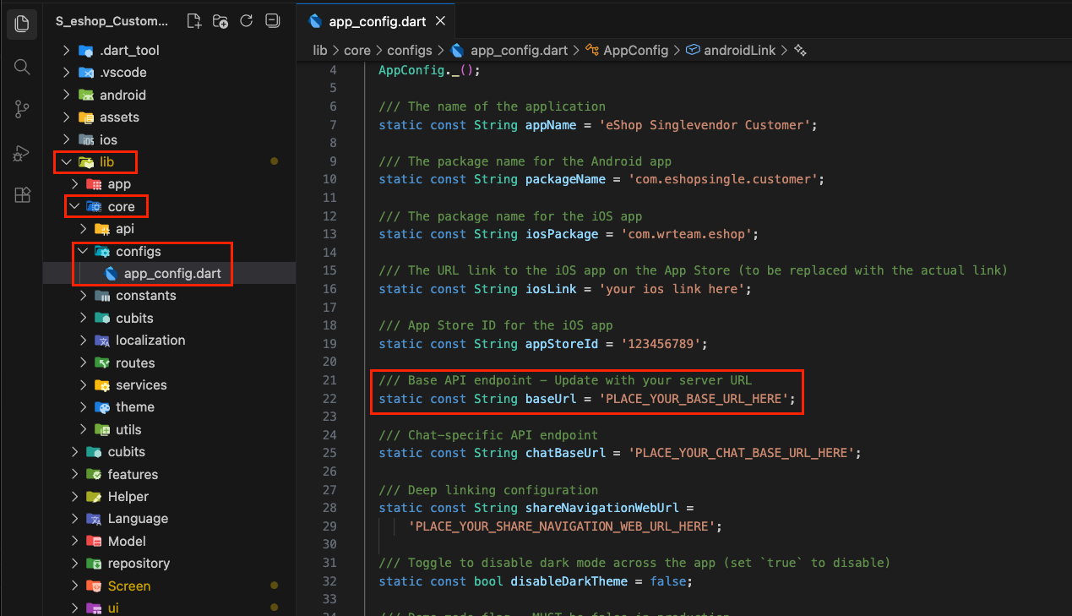Viewport: 1072px width, 616px height.
Task: Open the Extensions view icon
Action: (x=22, y=196)
